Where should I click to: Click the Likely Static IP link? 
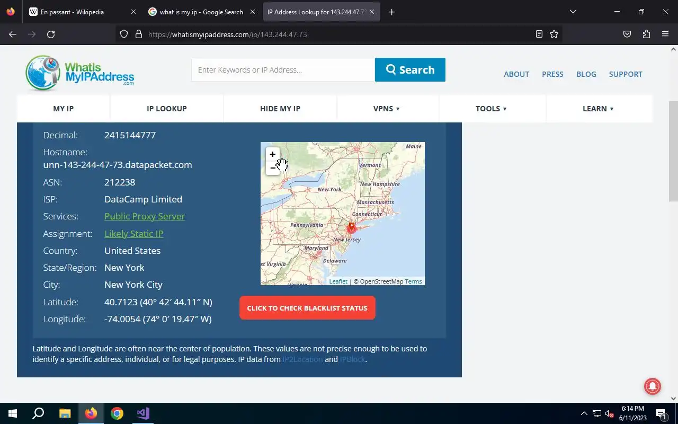coord(133,234)
